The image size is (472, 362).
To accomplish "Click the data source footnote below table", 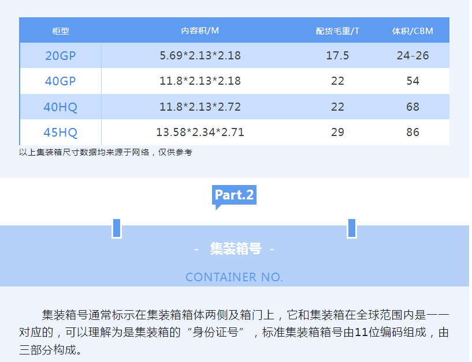I will coord(106,152).
